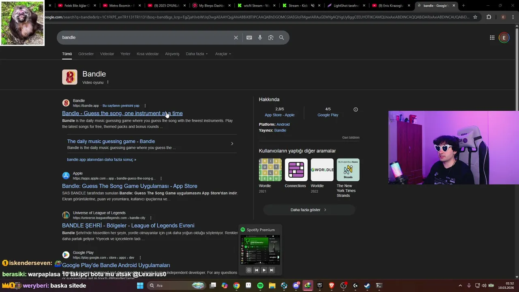Select the Tümü search tab

pos(67,54)
